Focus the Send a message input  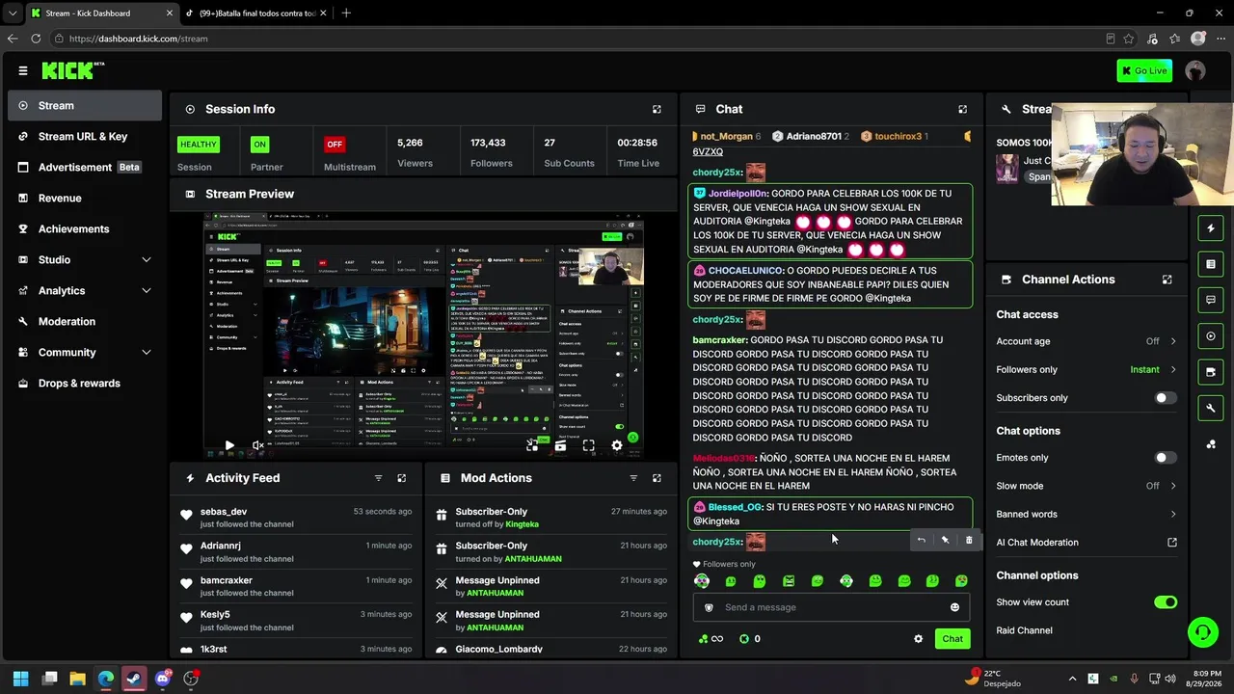click(831, 607)
